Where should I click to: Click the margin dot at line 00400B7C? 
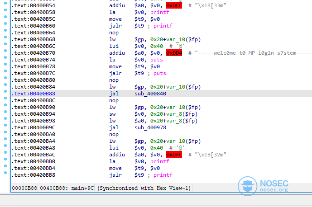[5, 73]
